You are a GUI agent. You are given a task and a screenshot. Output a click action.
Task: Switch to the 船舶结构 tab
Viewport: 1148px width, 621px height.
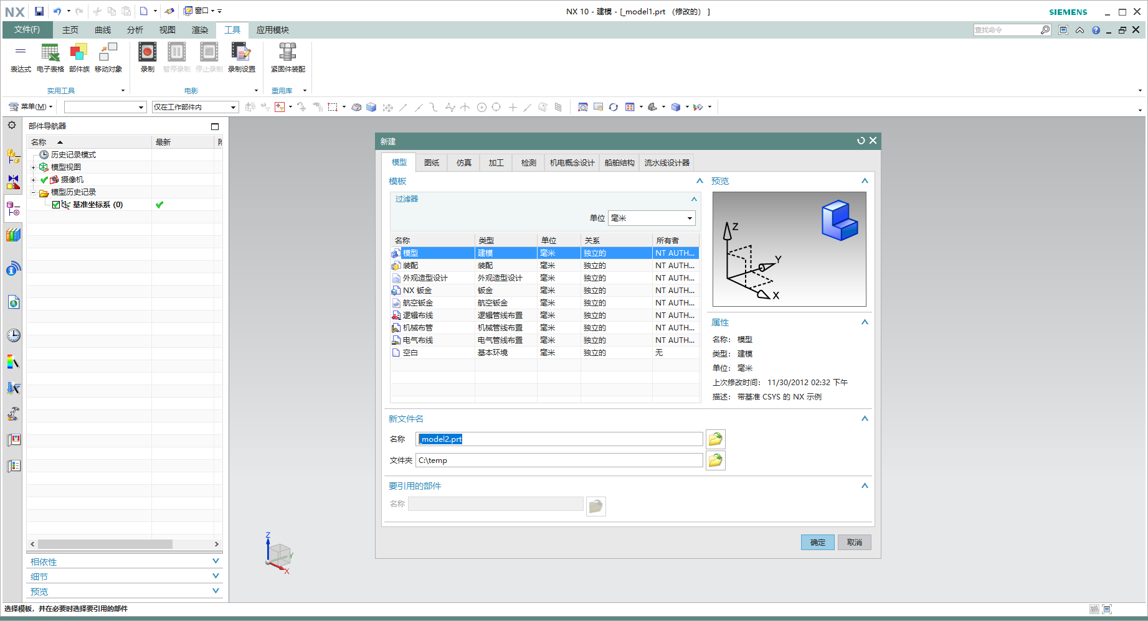coord(619,162)
